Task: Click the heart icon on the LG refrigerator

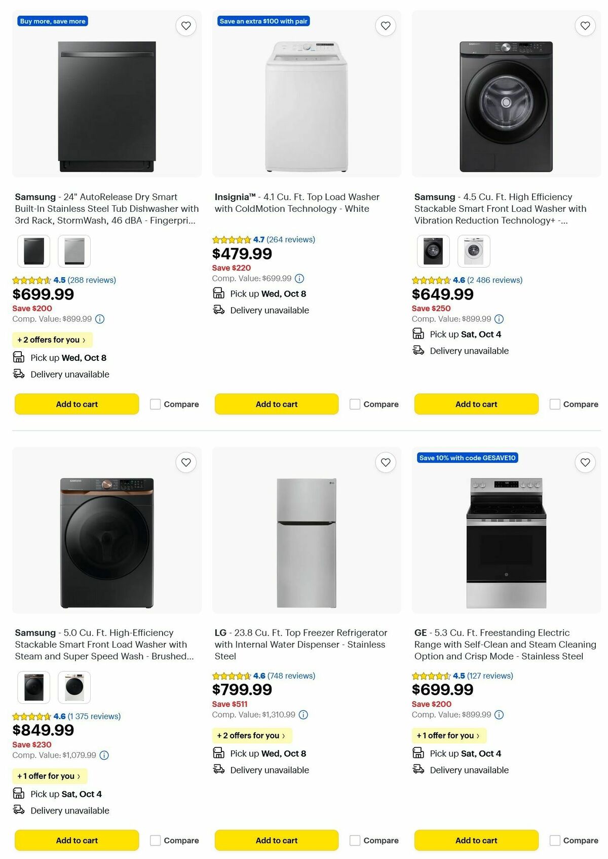Action: [385, 462]
